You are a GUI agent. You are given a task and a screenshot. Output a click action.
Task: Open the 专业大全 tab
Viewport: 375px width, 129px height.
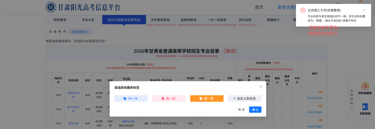(x=88, y=20)
